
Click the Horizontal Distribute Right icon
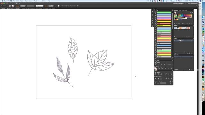[x=172, y=79]
